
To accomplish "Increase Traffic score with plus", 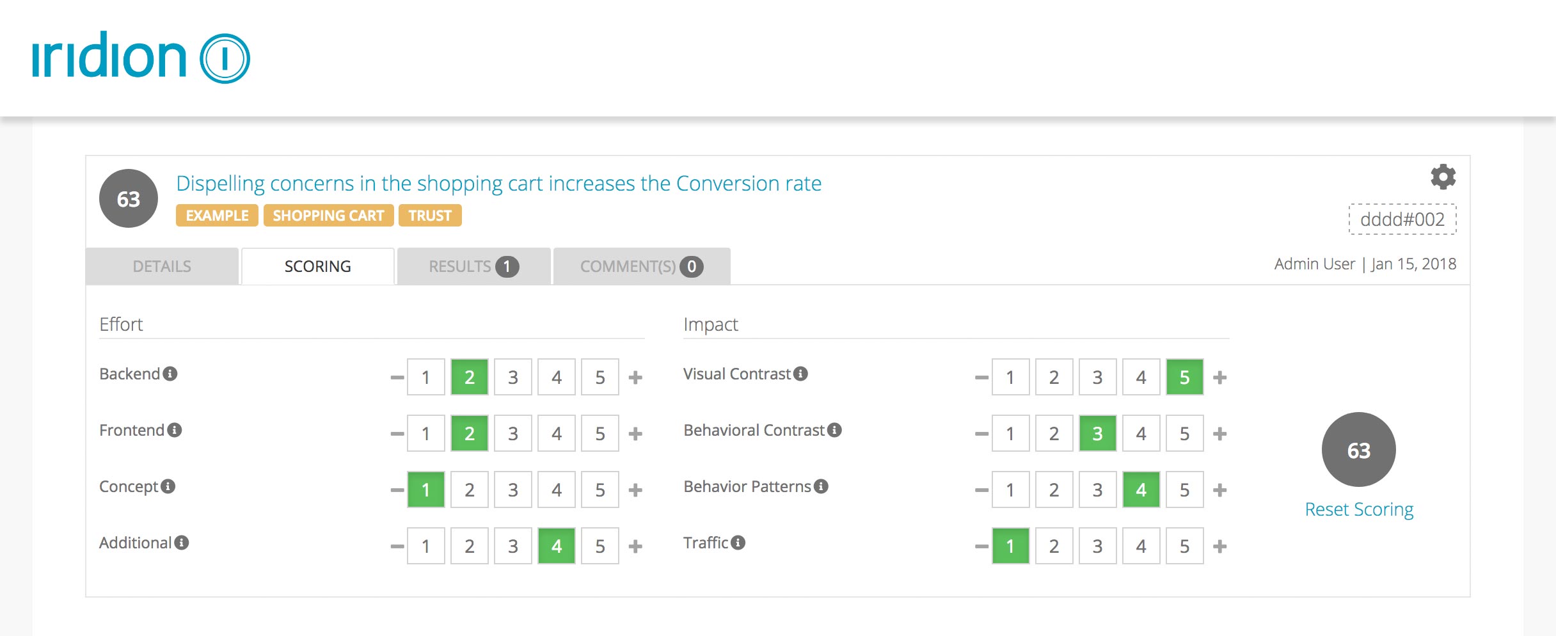I will pyautogui.click(x=1220, y=546).
